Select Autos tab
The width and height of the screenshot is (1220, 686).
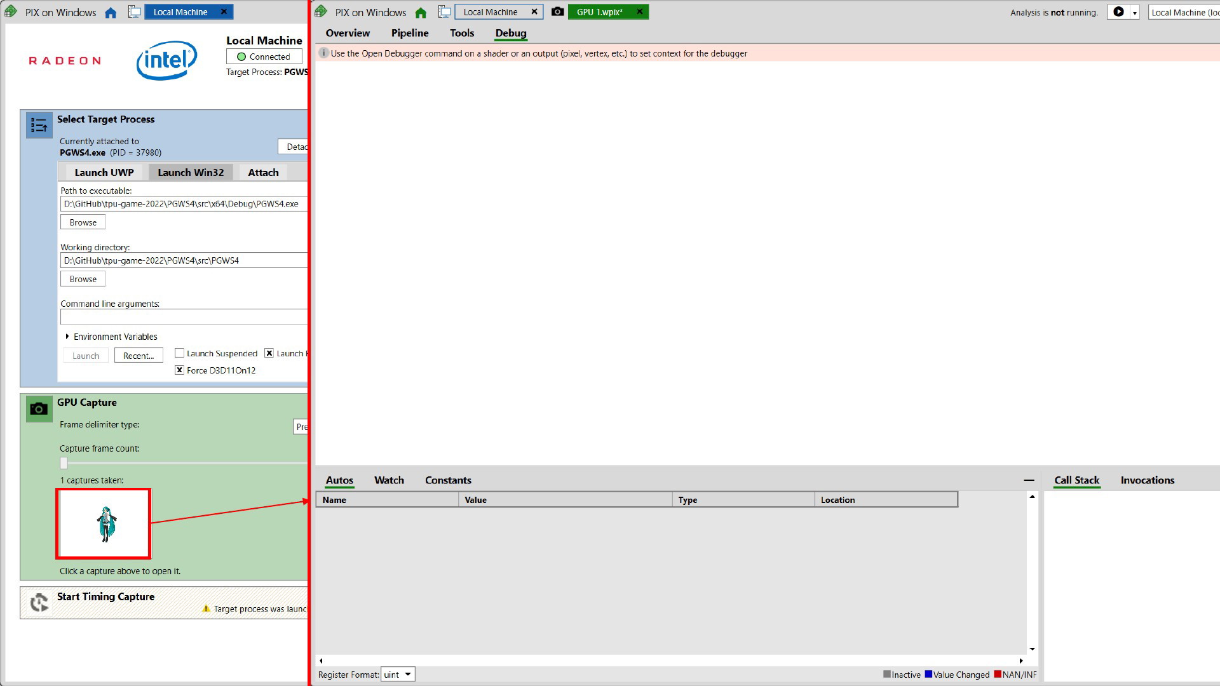pos(339,480)
